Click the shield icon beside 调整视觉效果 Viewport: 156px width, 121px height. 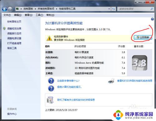click(x=4, y=28)
